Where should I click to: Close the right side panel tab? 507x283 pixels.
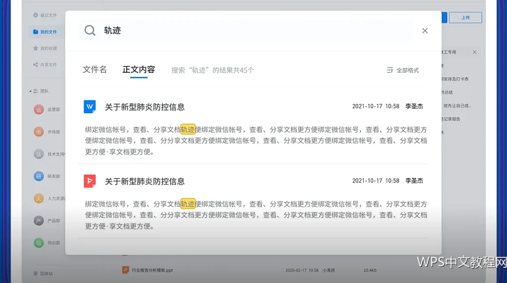pyautogui.click(x=475, y=52)
